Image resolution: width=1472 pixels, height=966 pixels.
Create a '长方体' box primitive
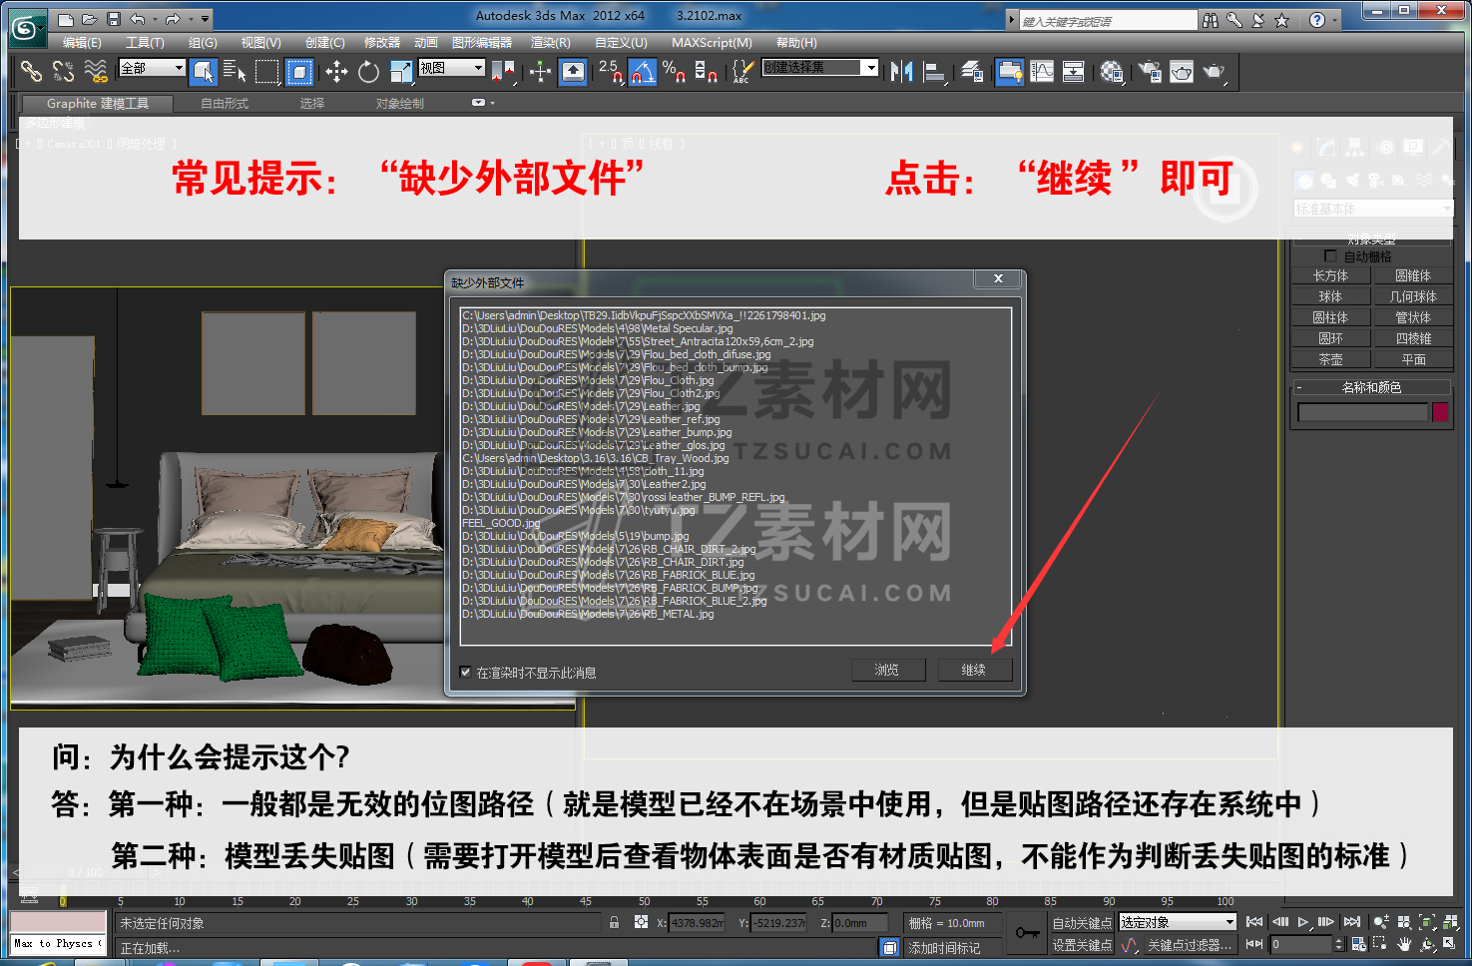click(x=1330, y=275)
